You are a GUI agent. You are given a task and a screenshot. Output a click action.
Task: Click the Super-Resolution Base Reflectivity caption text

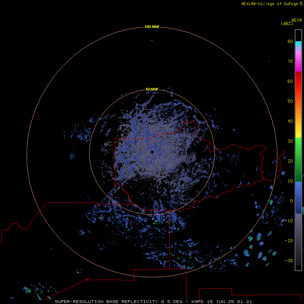point(106,302)
